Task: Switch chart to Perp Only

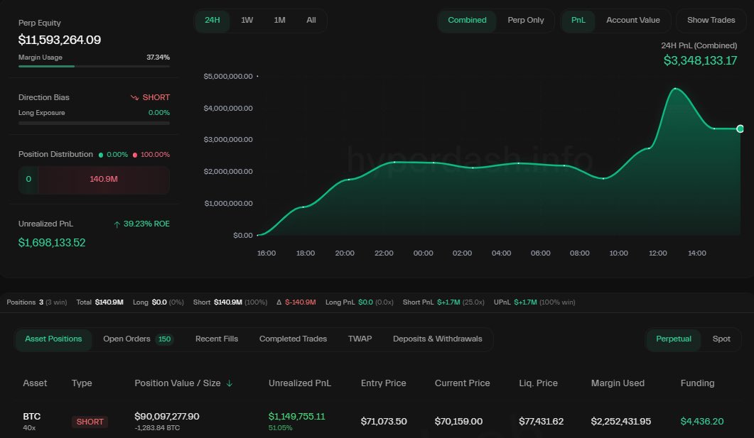Action: (x=526, y=21)
